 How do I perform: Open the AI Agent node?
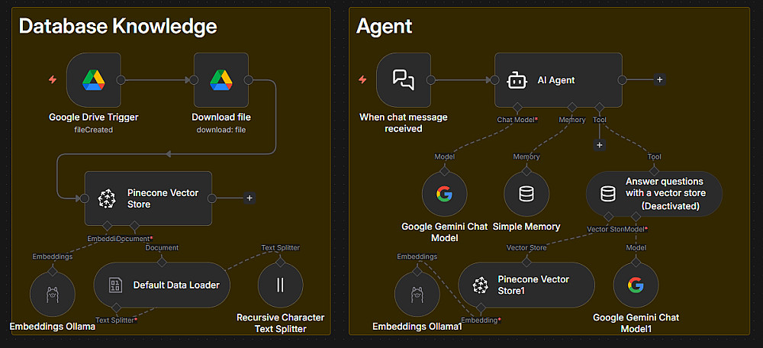559,80
